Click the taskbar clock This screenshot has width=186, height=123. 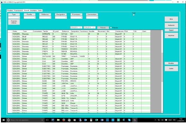[181, 120]
